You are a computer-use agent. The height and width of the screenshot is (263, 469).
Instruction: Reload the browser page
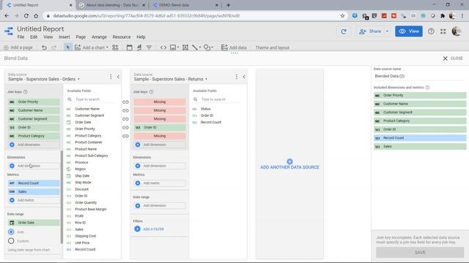pyautogui.click(x=26, y=16)
